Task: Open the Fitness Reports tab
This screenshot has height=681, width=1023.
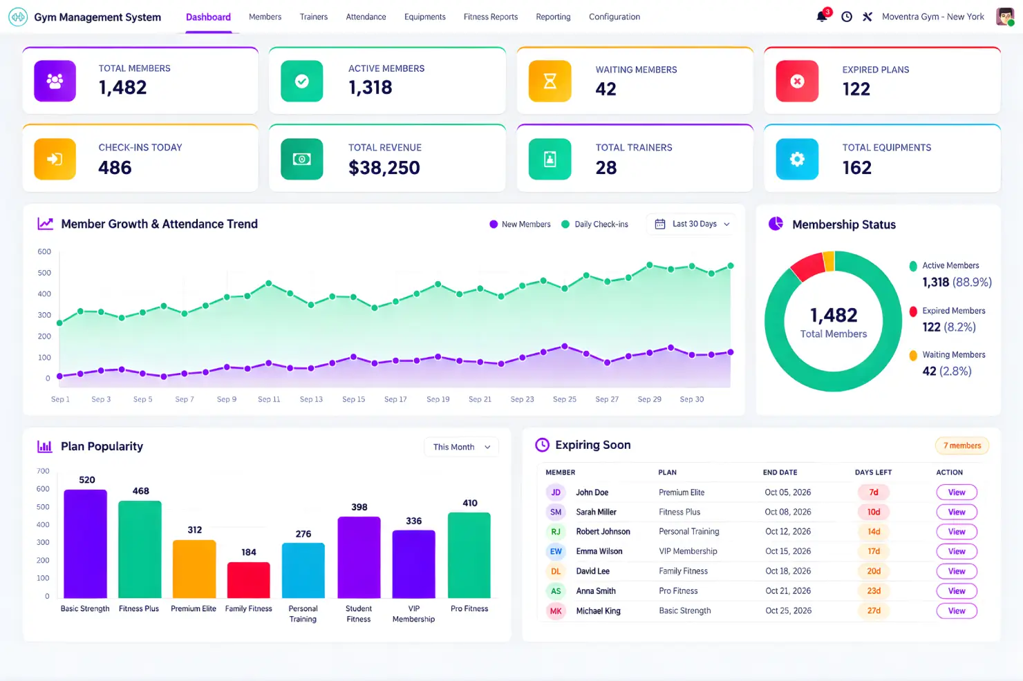Action: pos(491,17)
